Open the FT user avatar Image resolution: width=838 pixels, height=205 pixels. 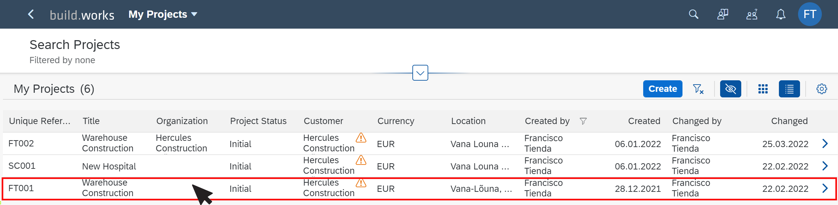tap(810, 14)
